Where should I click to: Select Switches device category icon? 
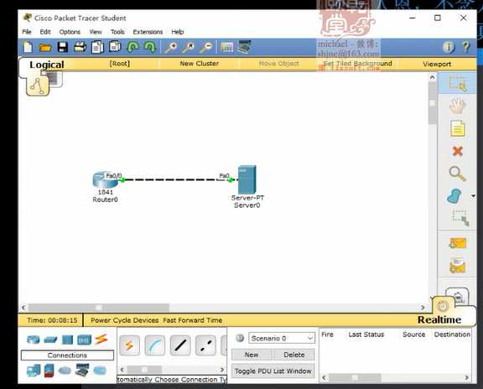50,340
